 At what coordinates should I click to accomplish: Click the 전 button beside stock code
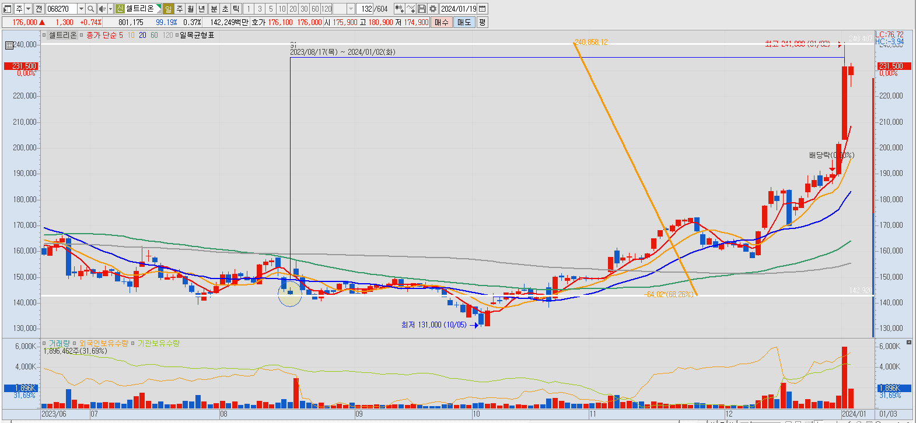[x=39, y=9]
